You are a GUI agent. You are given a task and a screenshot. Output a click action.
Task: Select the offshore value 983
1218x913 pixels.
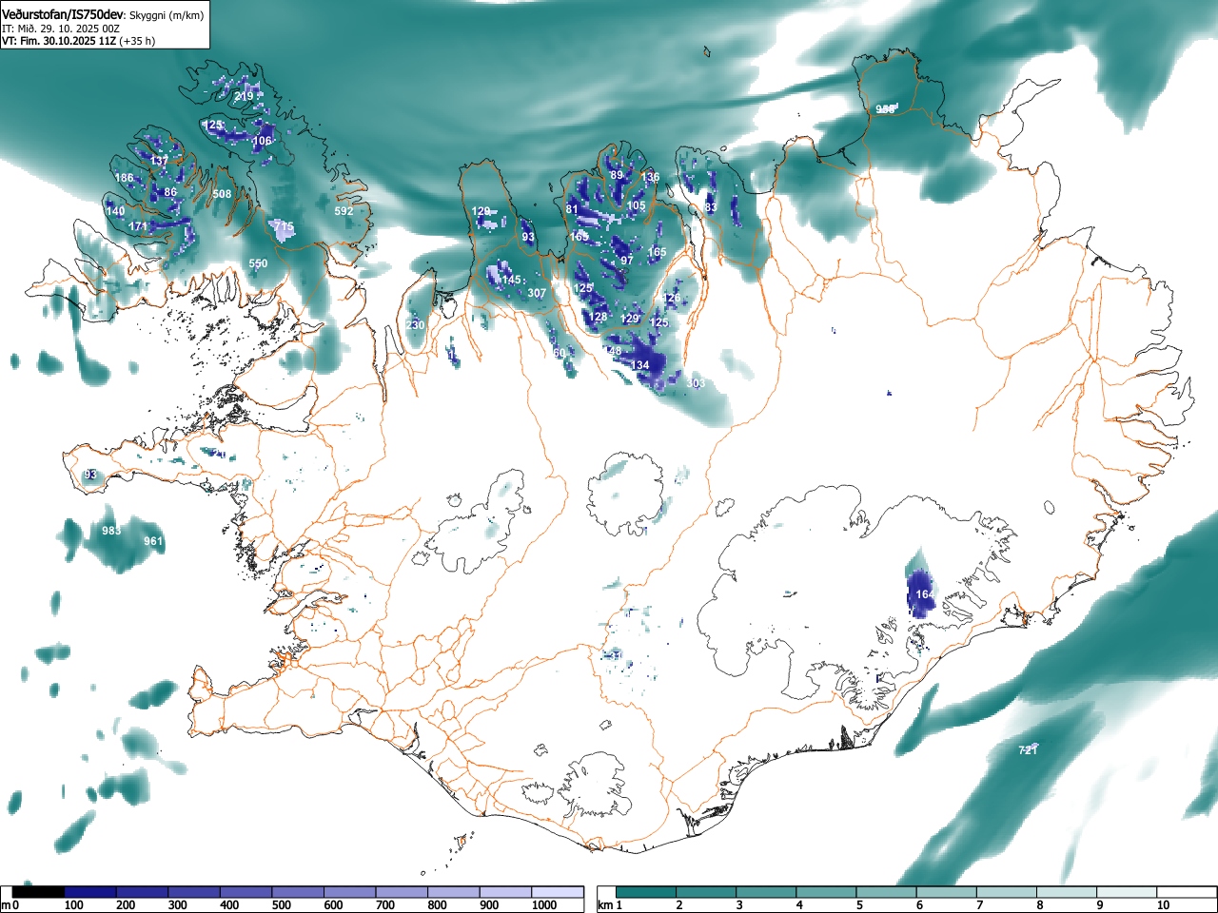click(111, 531)
